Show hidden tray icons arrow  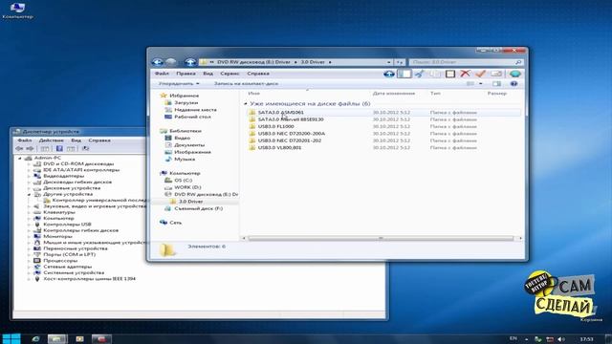coord(527,339)
